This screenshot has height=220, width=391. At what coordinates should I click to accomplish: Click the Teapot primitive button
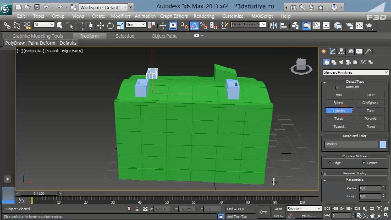tap(339, 127)
